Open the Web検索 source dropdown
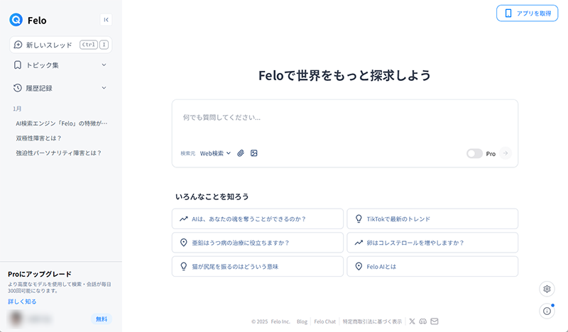The width and height of the screenshot is (568, 332). (x=216, y=153)
